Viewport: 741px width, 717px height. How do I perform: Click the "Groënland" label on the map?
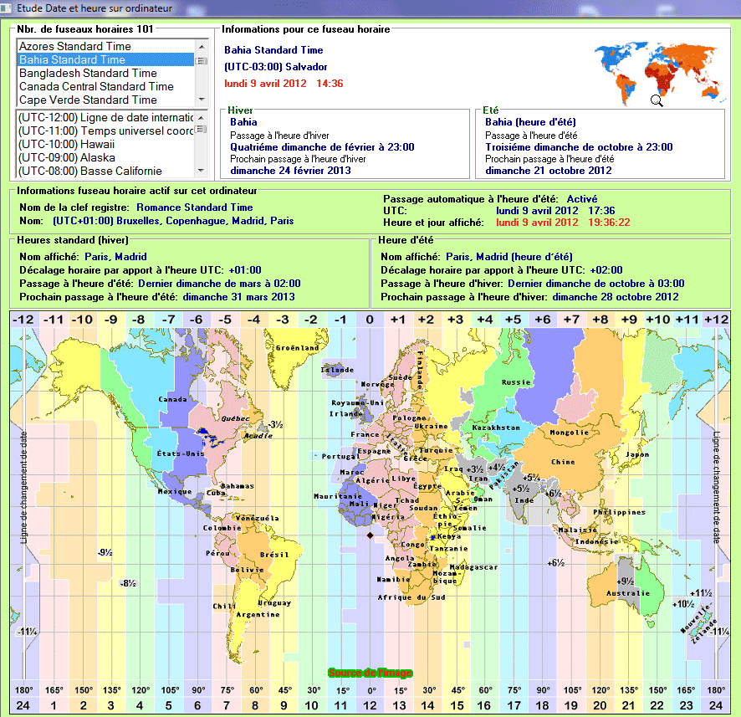297,348
